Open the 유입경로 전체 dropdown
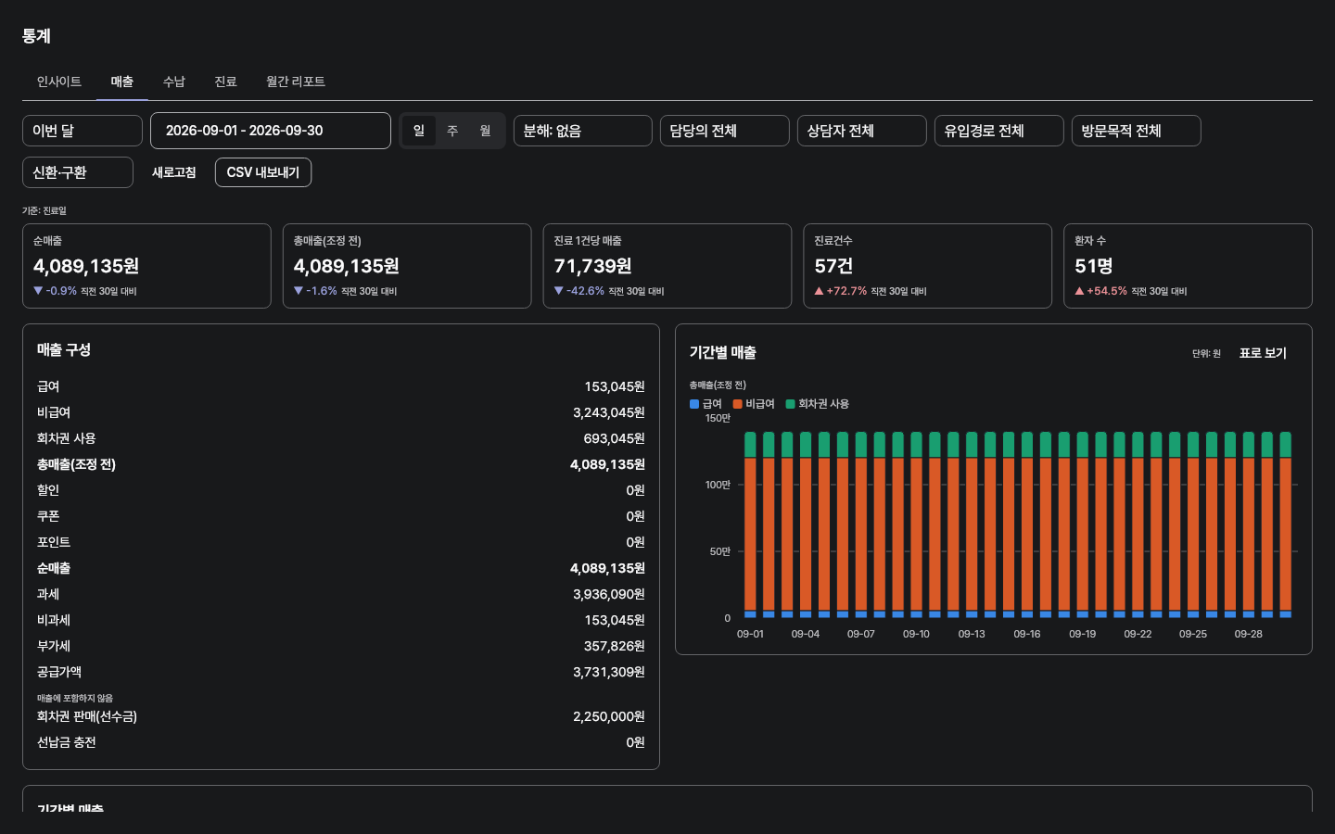This screenshot has width=1335, height=834. point(999,131)
